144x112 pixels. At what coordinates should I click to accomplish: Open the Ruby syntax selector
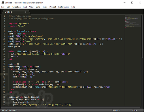click(134, 110)
